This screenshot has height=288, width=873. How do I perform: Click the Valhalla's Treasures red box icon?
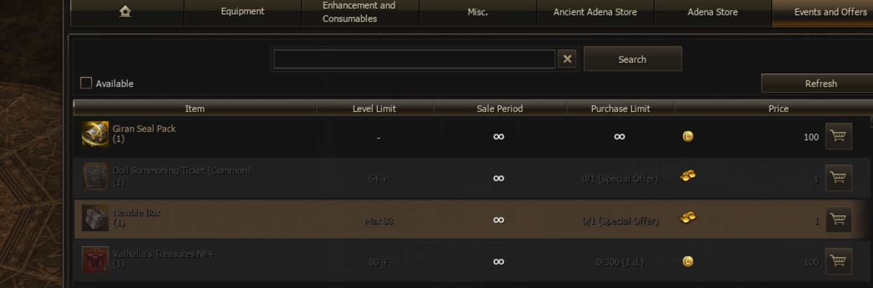click(x=95, y=260)
